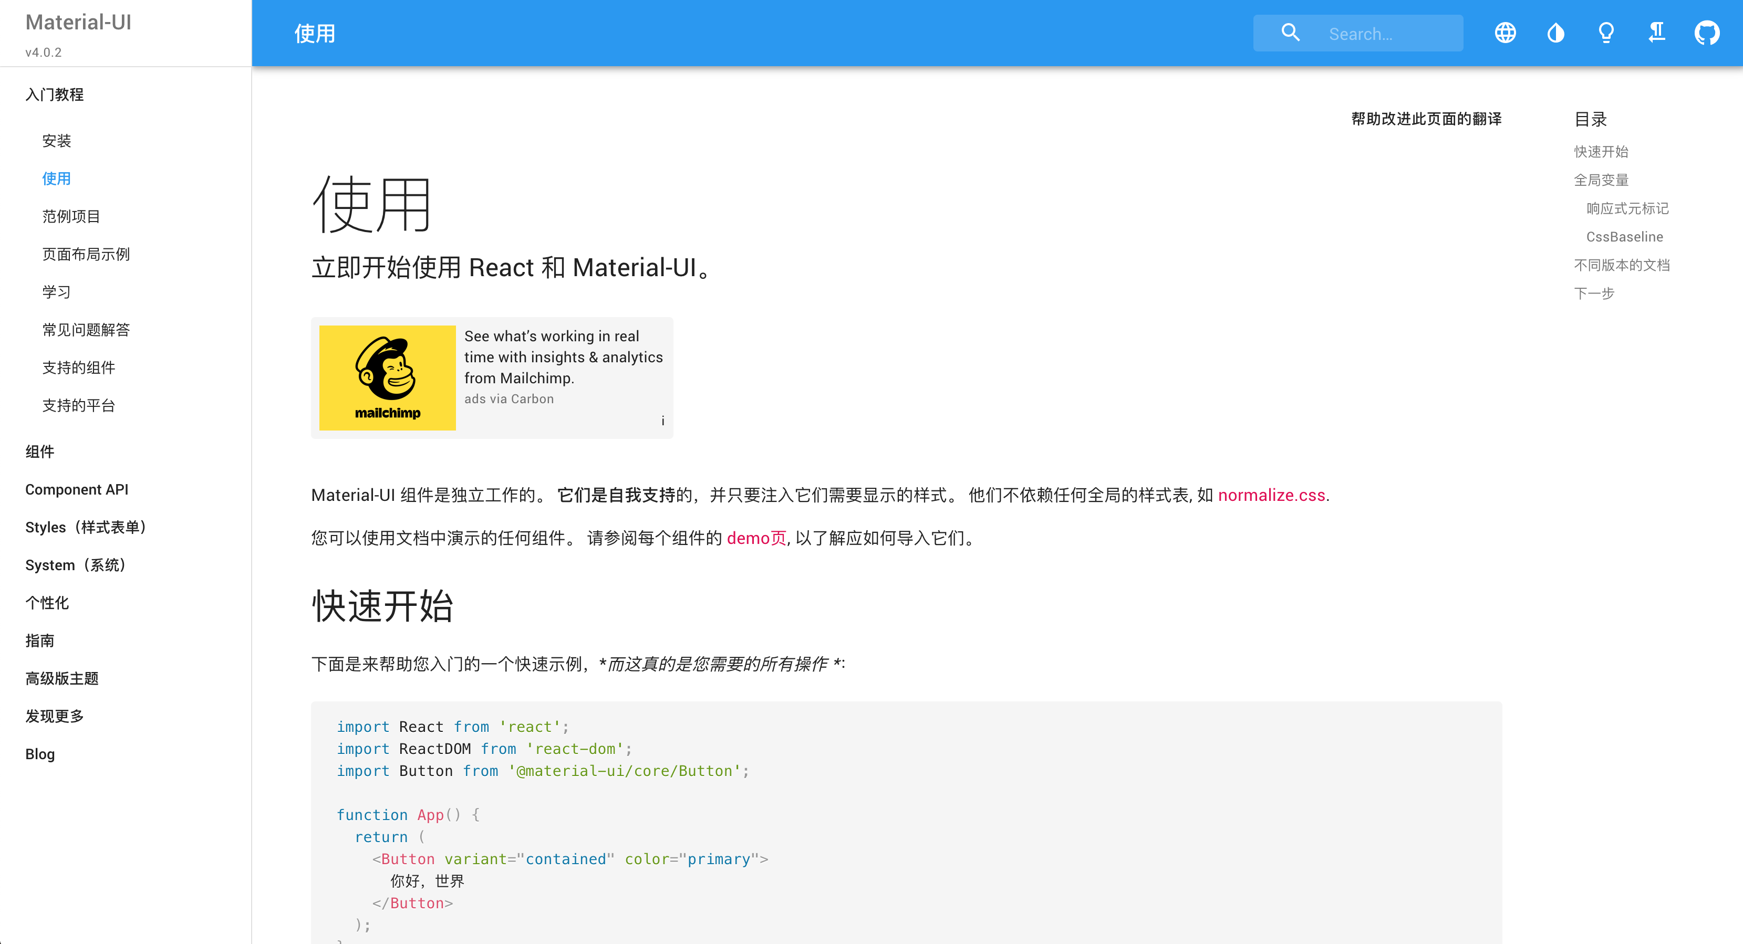The width and height of the screenshot is (1743, 944).
Task: Open the Material-UI GitHub repository
Action: (x=1707, y=33)
